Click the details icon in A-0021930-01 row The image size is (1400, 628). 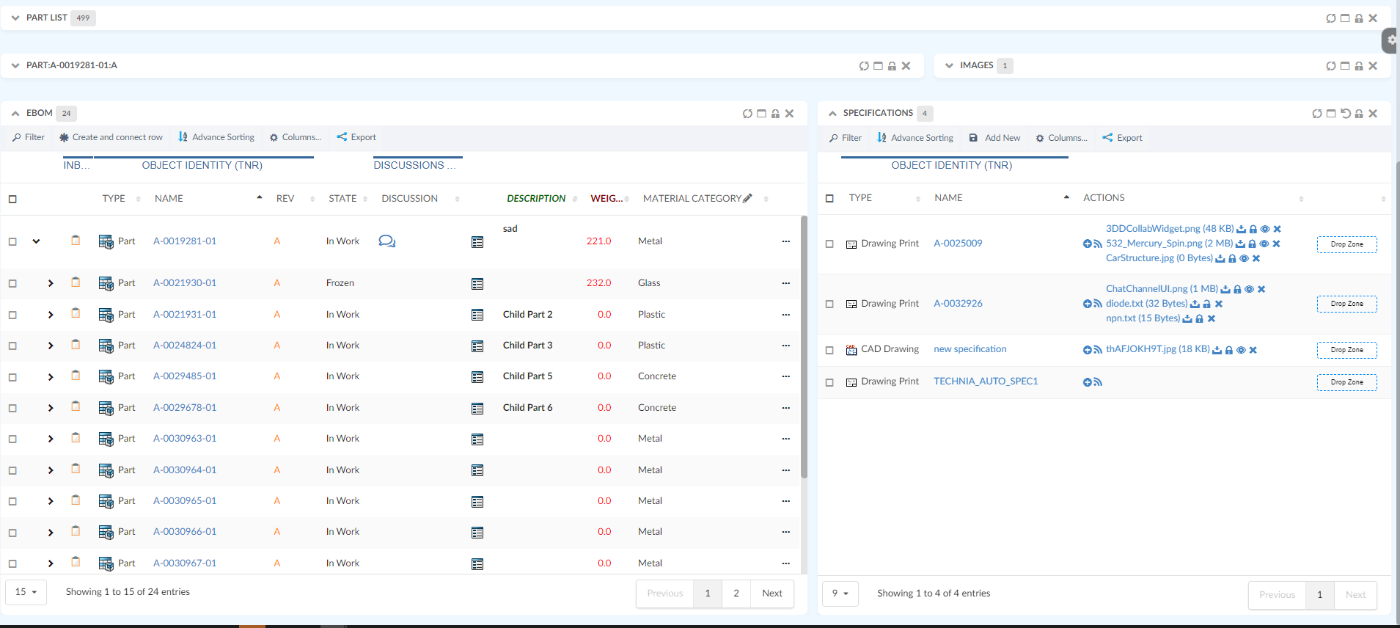point(477,284)
